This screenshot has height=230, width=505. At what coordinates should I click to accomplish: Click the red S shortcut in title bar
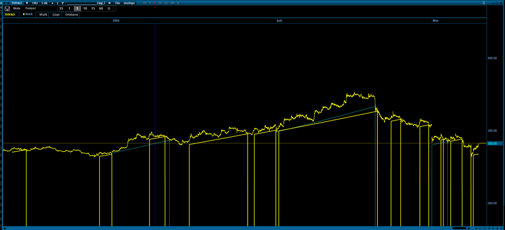pyautogui.click(x=155, y=3)
